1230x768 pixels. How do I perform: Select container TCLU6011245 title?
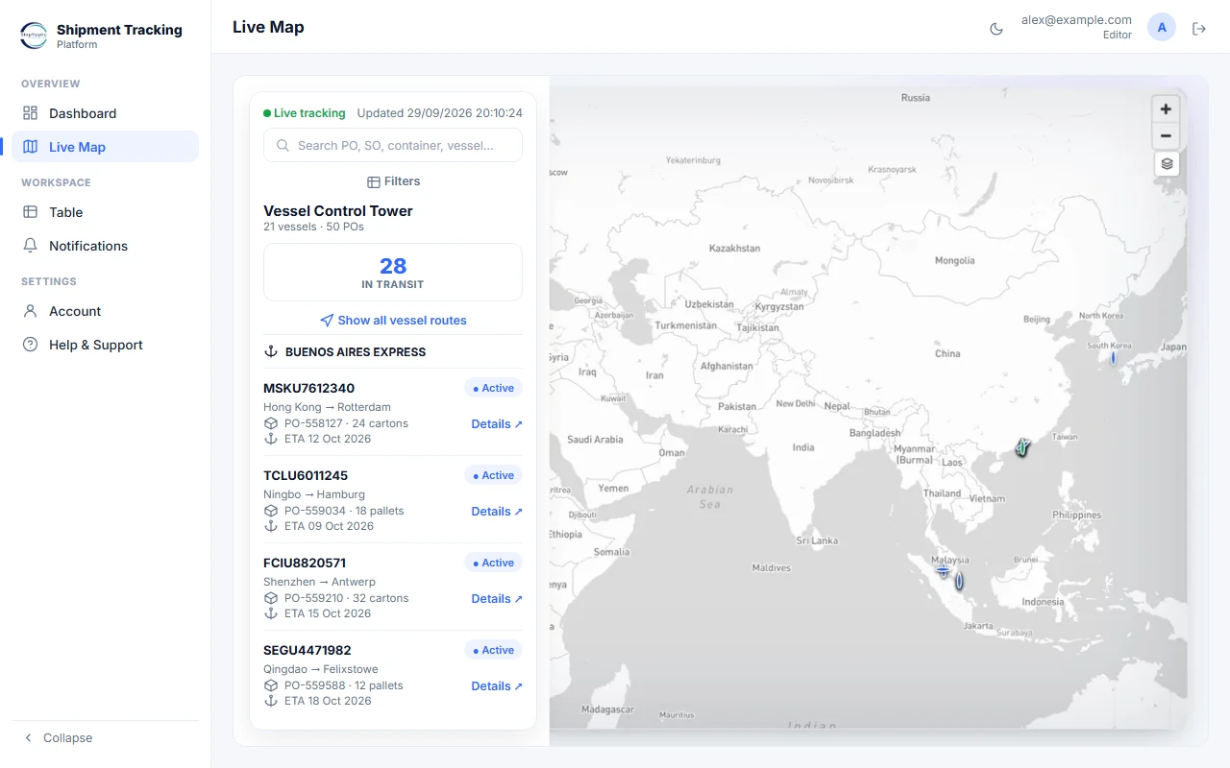(306, 476)
